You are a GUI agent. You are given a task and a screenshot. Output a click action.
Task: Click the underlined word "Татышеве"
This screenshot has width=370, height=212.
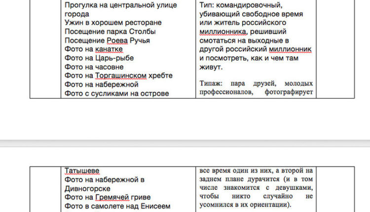82,171
